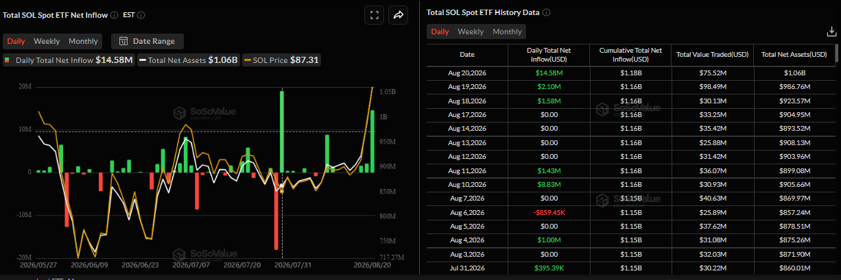The height and width of the screenshot is (280, 841).
Task: Click the Date column header
Action: pyautogui.click(x=466, y=55)
